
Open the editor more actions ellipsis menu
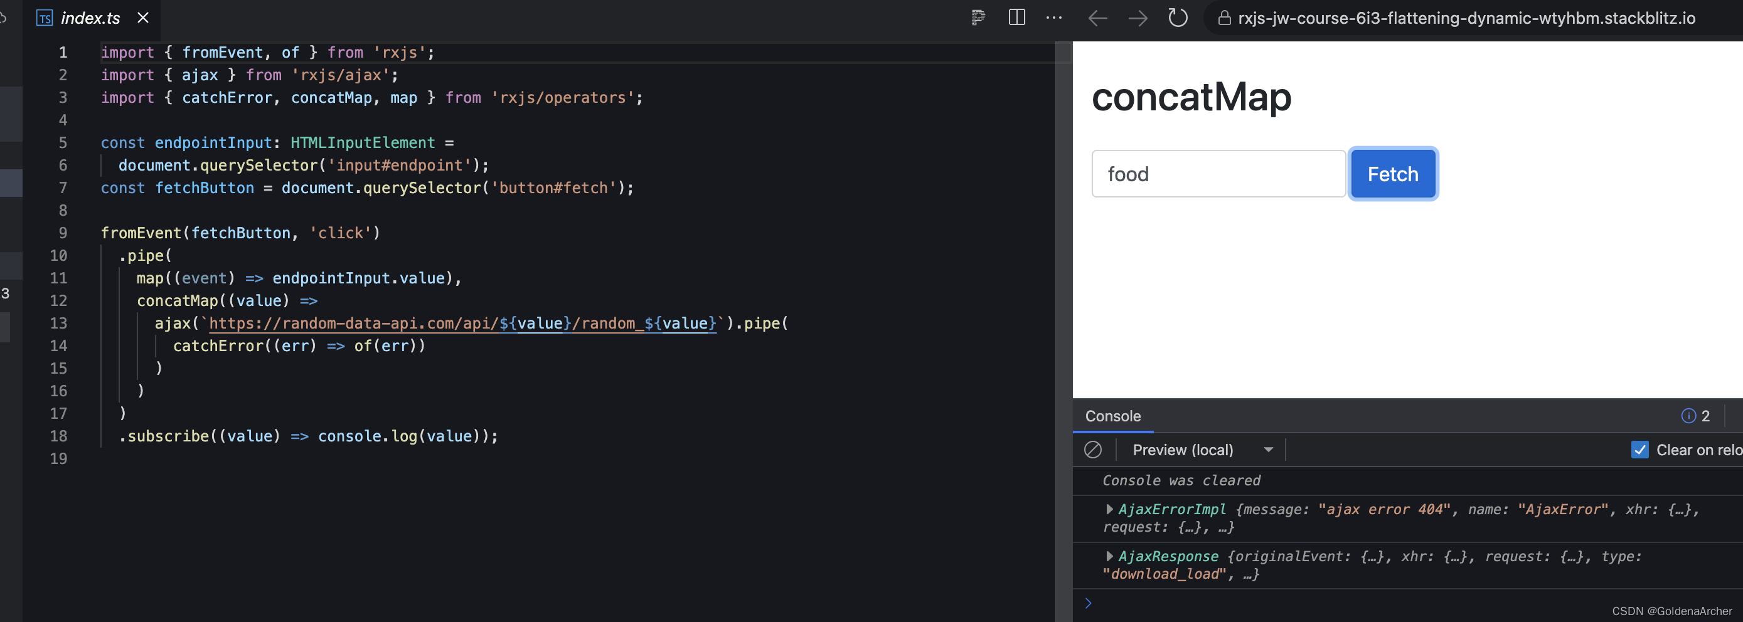coord(1053,18)
